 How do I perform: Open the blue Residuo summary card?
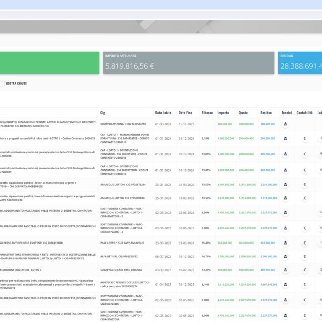click(x=300, y=63)
